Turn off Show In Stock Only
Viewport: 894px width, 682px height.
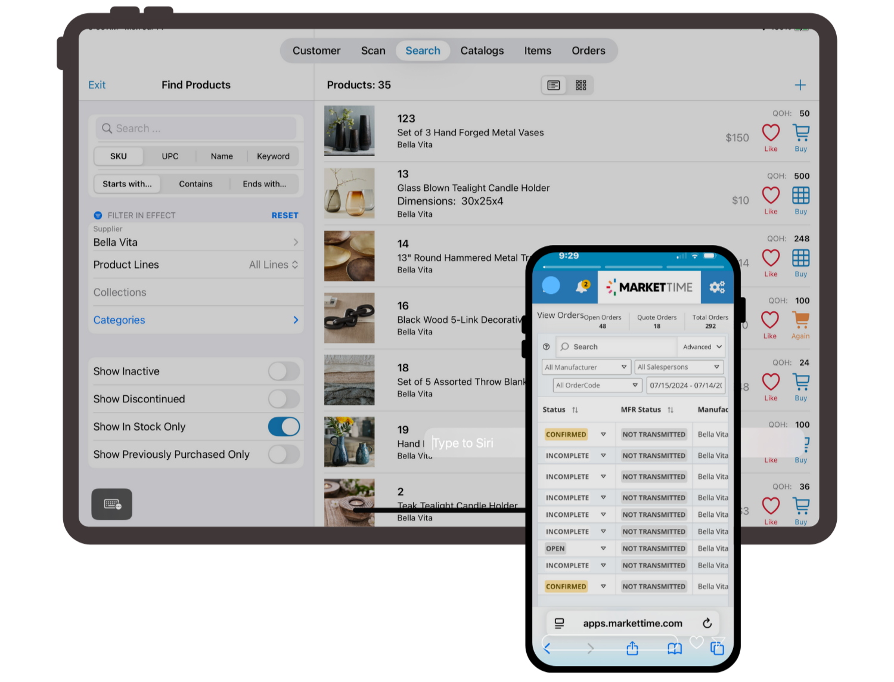(x=284, y=427)
